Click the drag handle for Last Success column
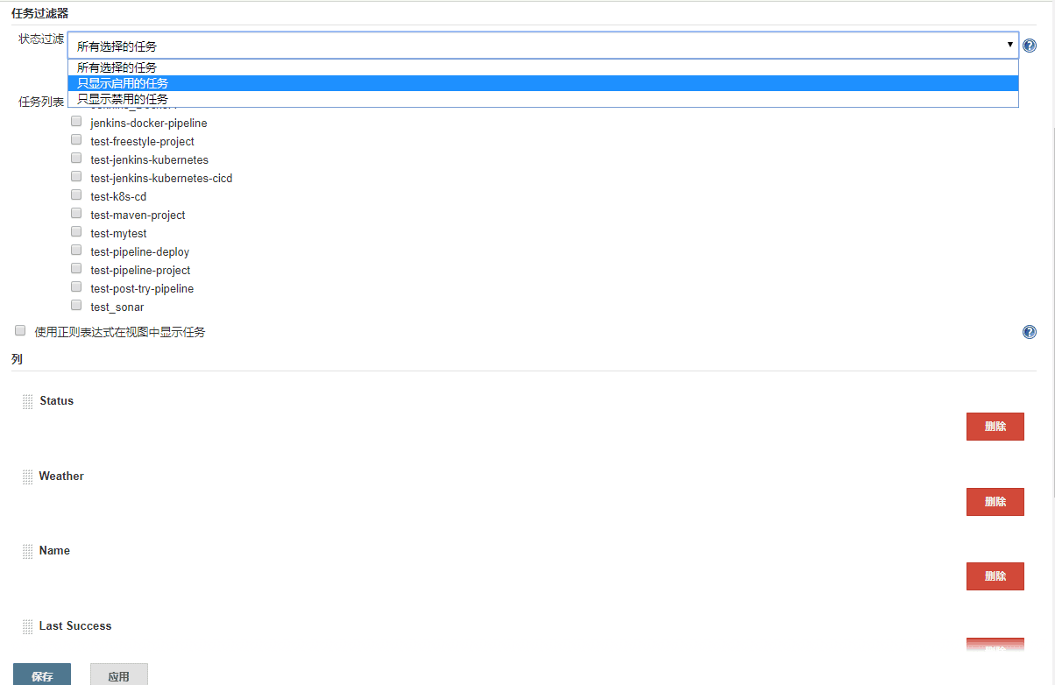 click(x=27, y=627)
